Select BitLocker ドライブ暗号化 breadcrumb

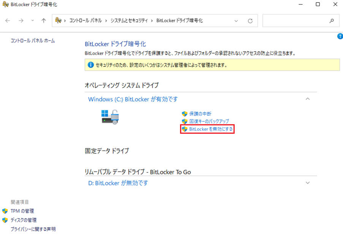[179, 21]
